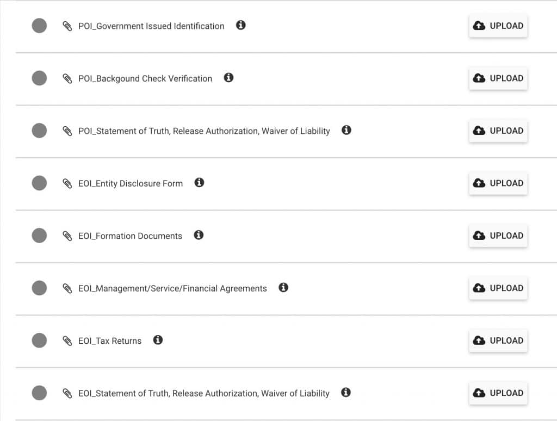This screenshot has width=557, height=421.
Task: Click EOI_Entity Disclosure Form label text
Action: [x=131, y=183]
